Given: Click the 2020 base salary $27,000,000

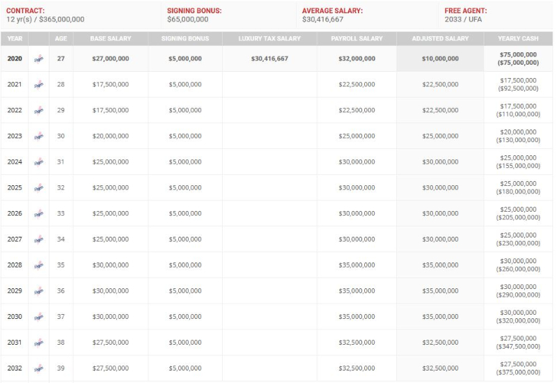Looking at the screenshot, I should click(x=111, y=58).
